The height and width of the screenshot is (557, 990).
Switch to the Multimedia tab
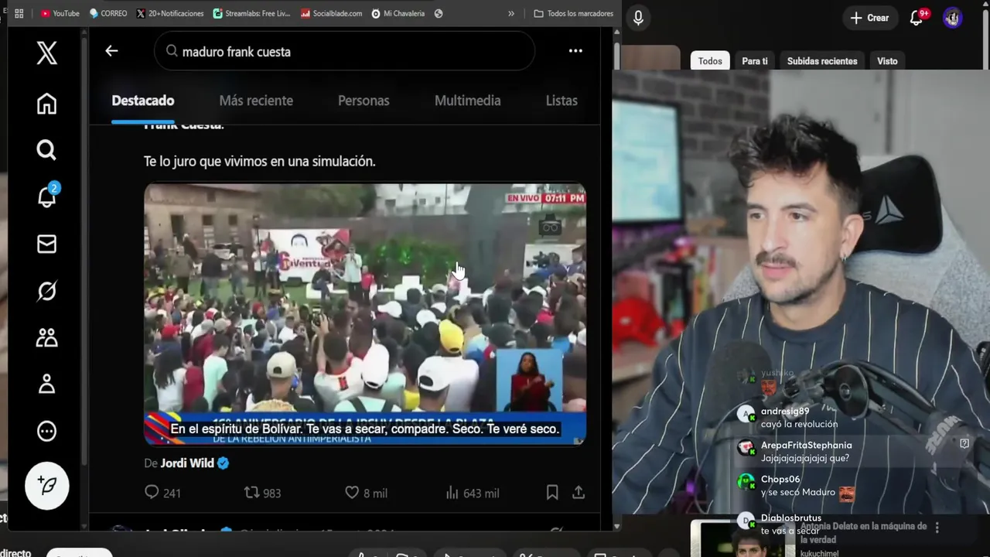468,101
